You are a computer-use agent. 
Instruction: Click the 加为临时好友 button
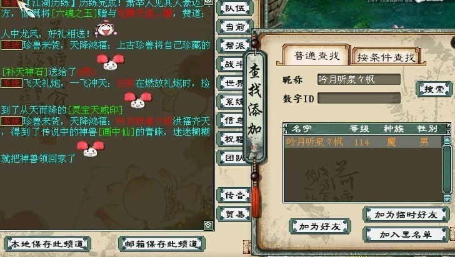406,215
